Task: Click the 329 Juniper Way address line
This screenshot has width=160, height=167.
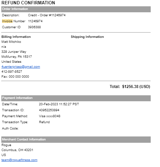Action: click(x=14, y=52)
